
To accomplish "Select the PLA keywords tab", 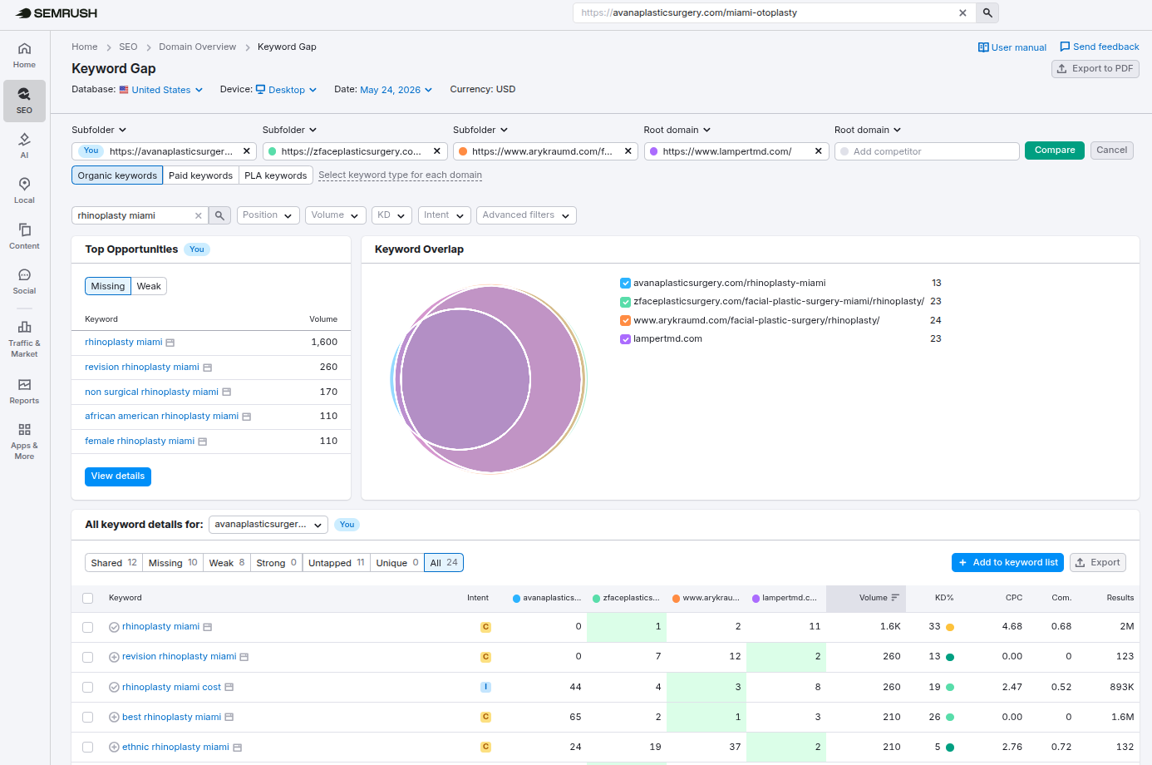I will [276, 175].
